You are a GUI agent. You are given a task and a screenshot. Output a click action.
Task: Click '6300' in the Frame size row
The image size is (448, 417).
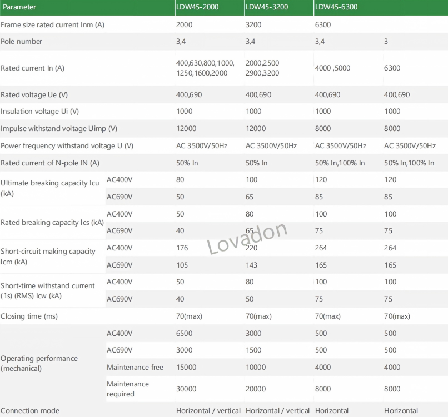[323, 24]
